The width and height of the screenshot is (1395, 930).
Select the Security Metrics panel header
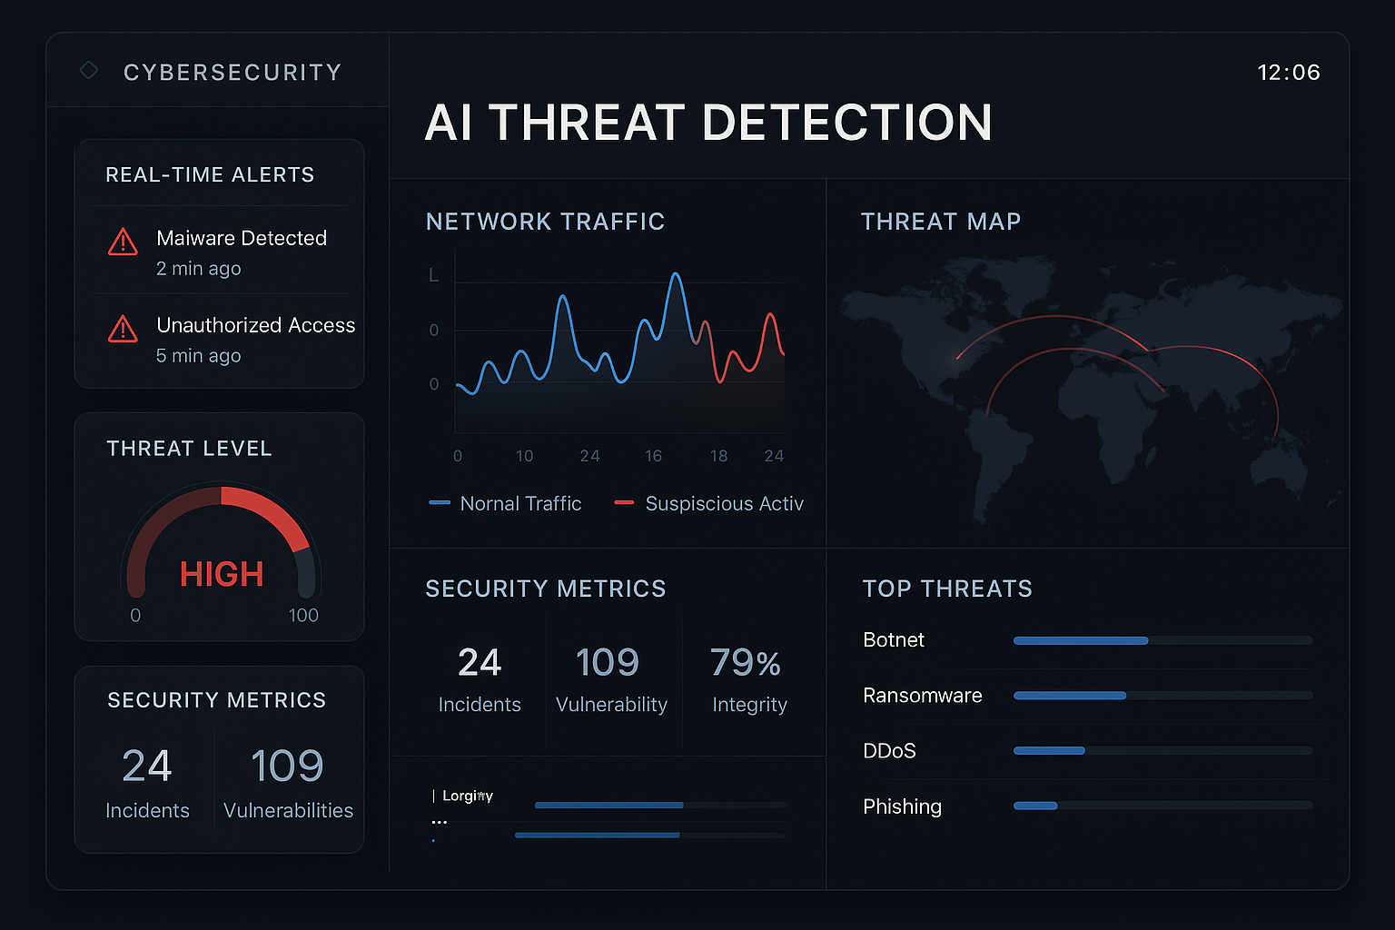545,589
